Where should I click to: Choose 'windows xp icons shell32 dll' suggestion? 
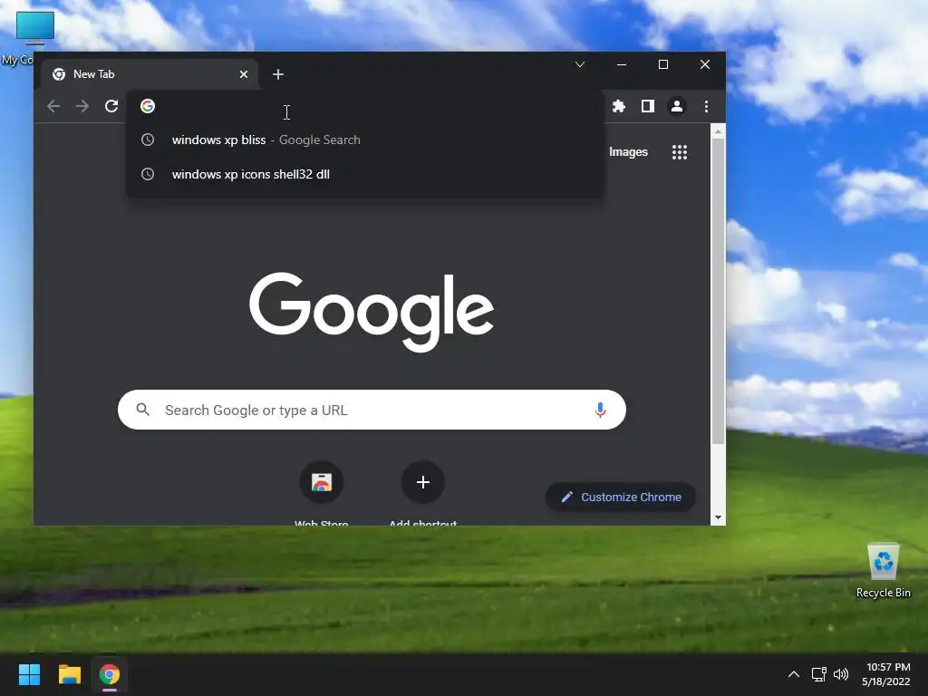(x=364, y=174)
